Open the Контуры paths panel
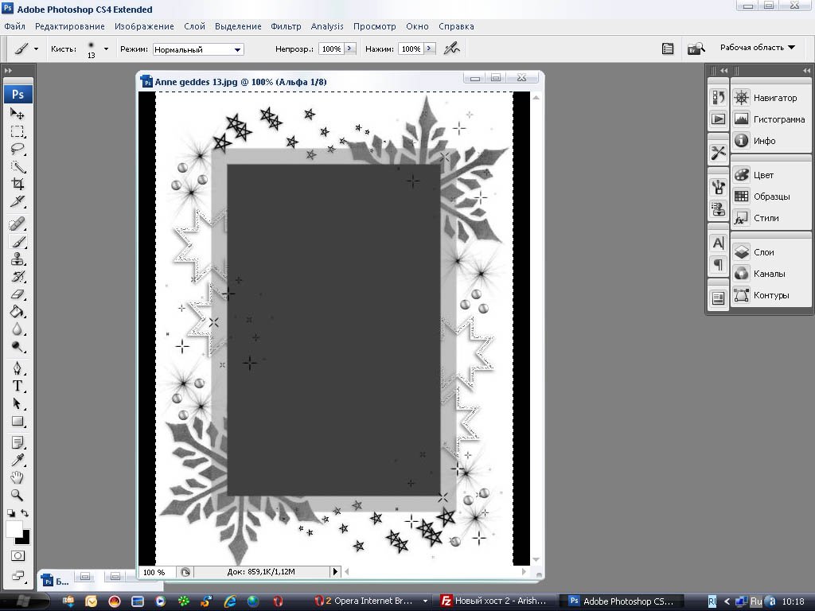The image size is (815, 611). [770, 295]
